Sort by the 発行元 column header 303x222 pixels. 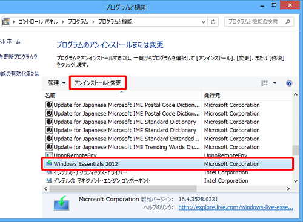click(247, 96)
